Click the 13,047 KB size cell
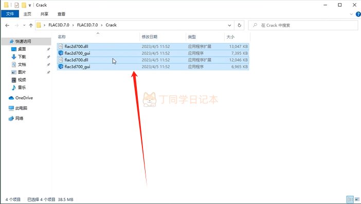 239,46
